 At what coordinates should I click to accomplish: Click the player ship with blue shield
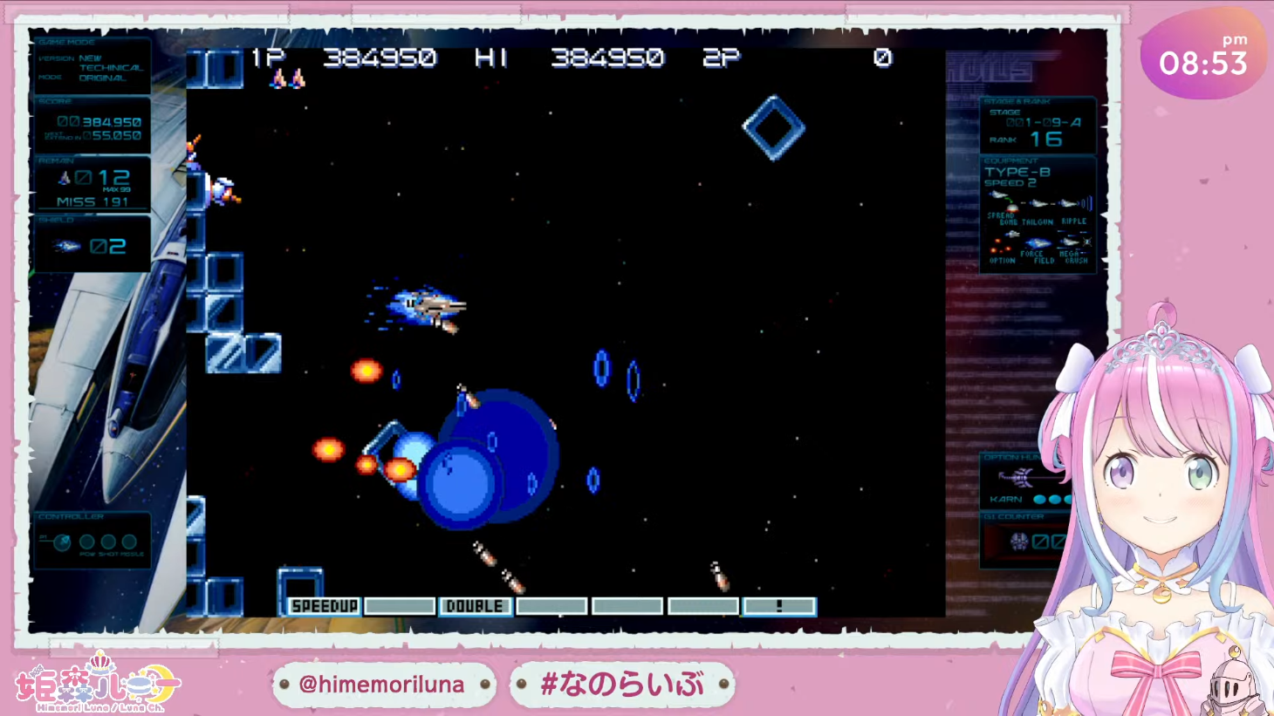(x=424, y=307)
